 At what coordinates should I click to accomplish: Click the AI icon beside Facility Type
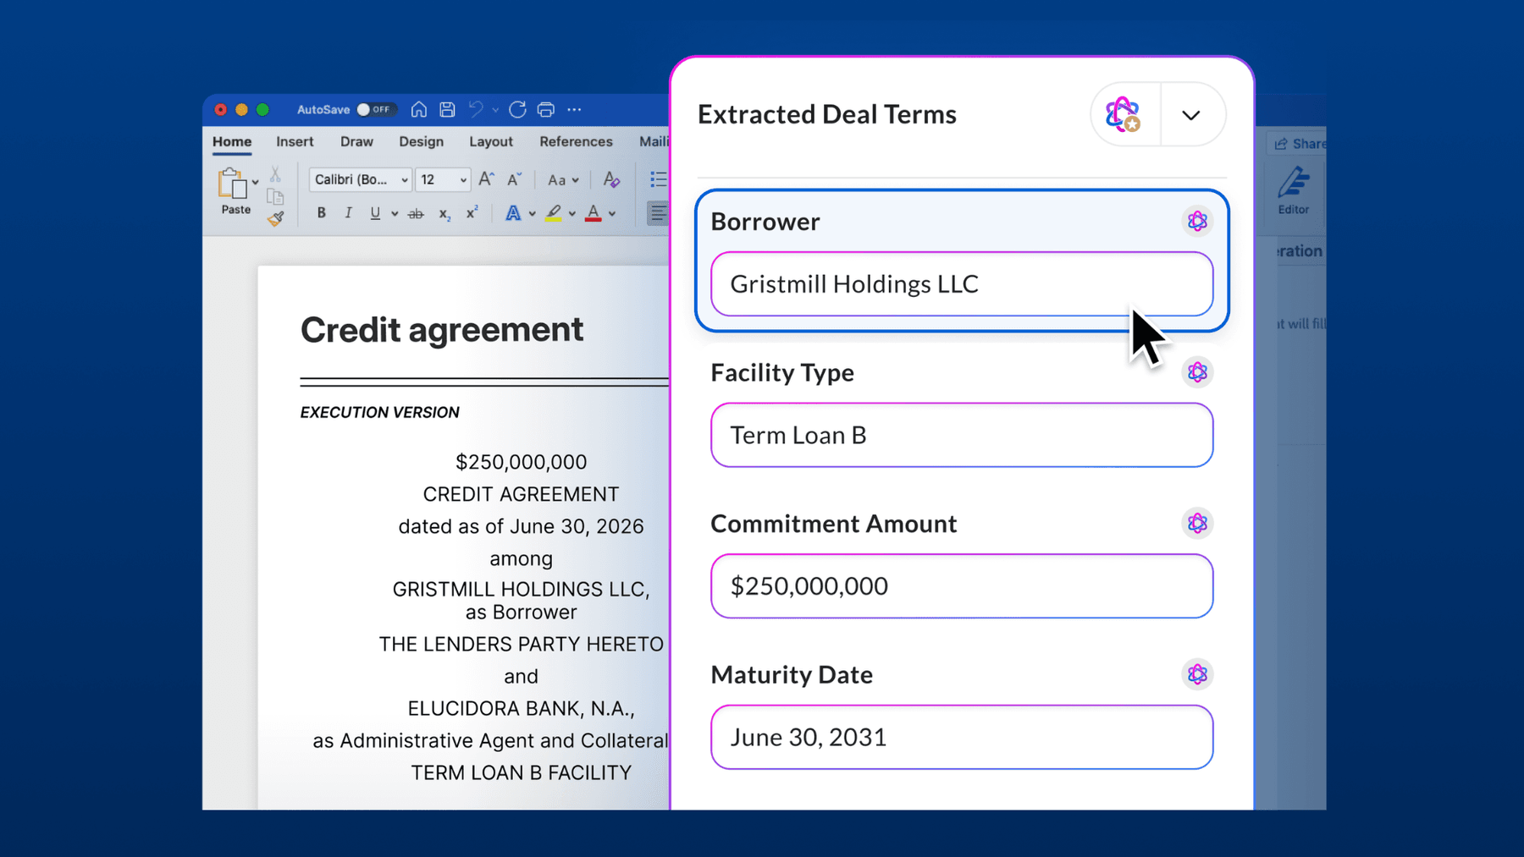(x=1197, y=372)
